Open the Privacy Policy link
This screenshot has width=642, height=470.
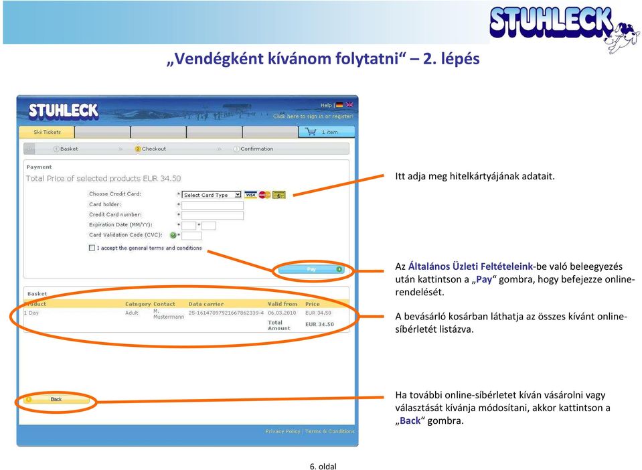click(283, 431)
